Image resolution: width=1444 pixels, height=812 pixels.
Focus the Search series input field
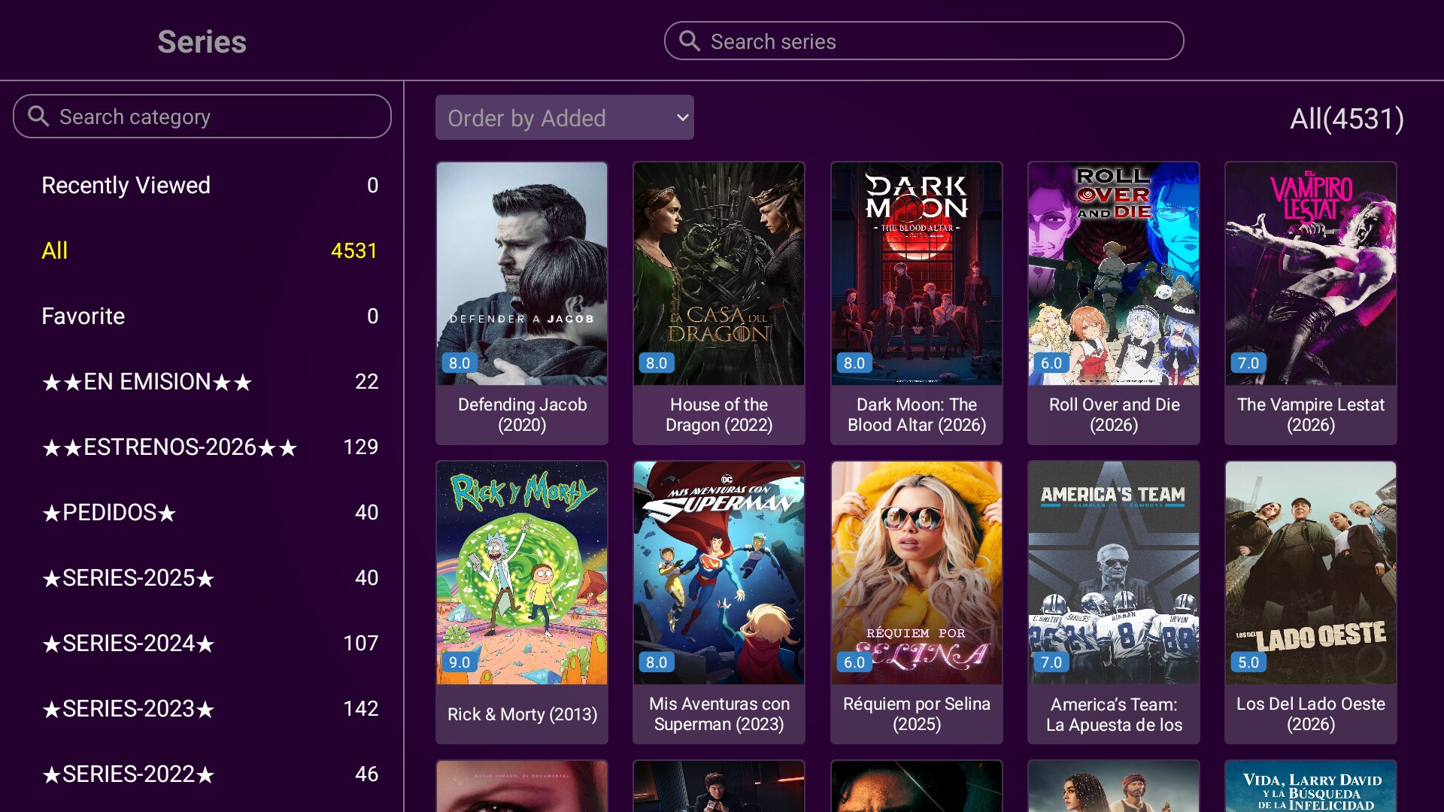pos(924,41)
